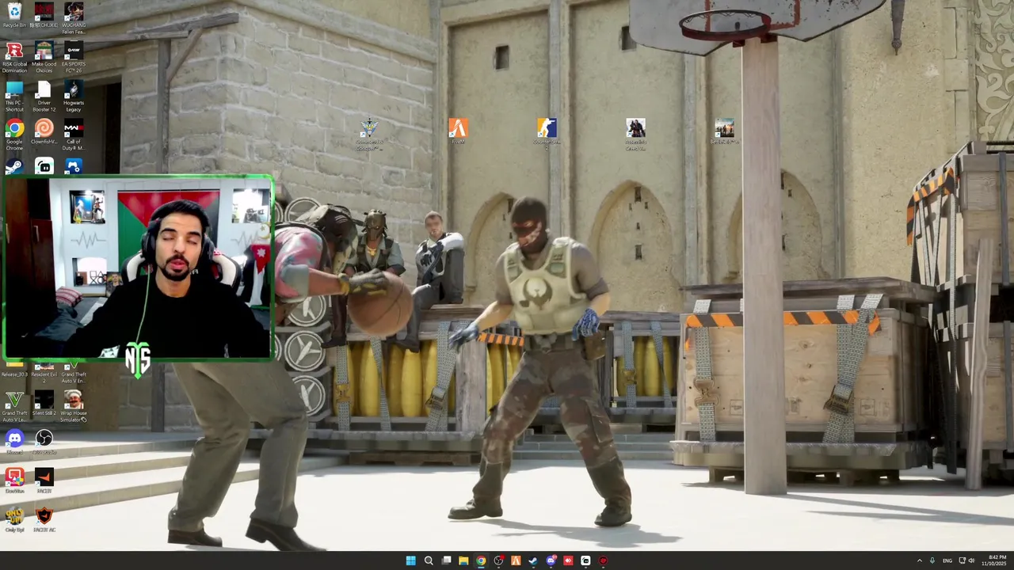Open the Only Up! game shortcut
This screenshot has width=1014, height=570.
click(x=14, y=519)
